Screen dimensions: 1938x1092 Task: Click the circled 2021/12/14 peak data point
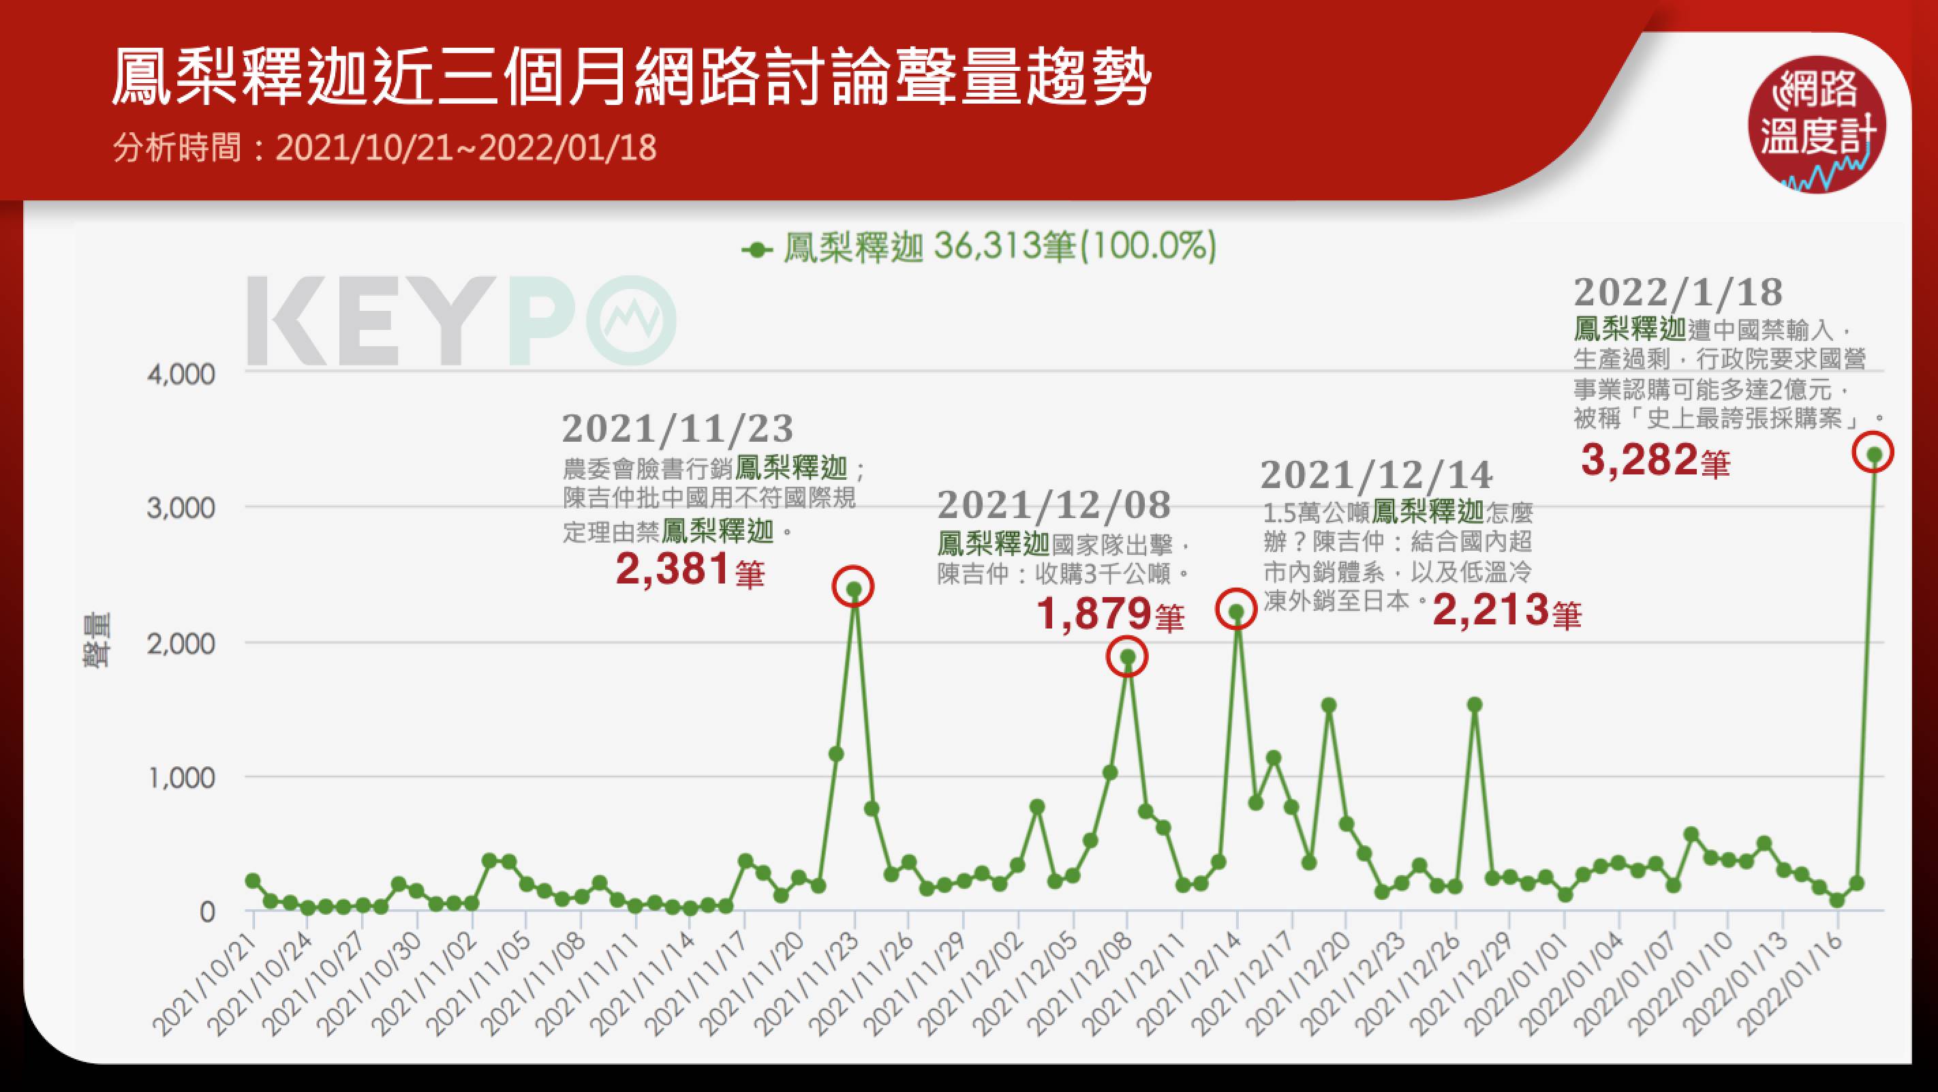pos(1236,610)
